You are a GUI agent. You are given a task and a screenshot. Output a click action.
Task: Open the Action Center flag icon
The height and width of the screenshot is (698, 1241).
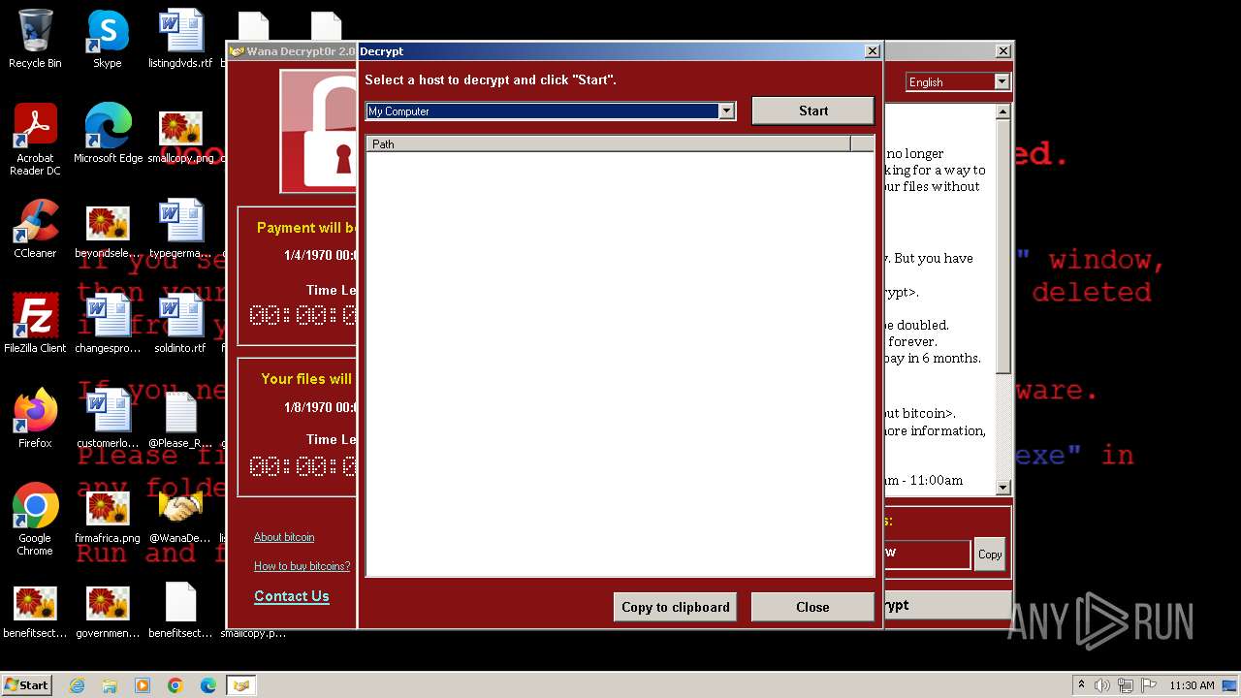coord(1149,685)
